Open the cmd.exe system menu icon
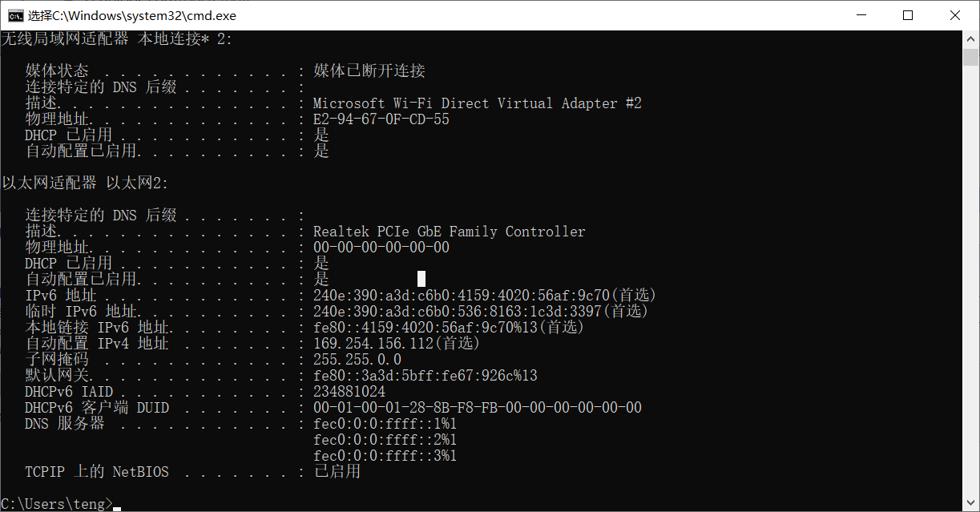Screen dimensions: 980x512 [x=14, y=15]
